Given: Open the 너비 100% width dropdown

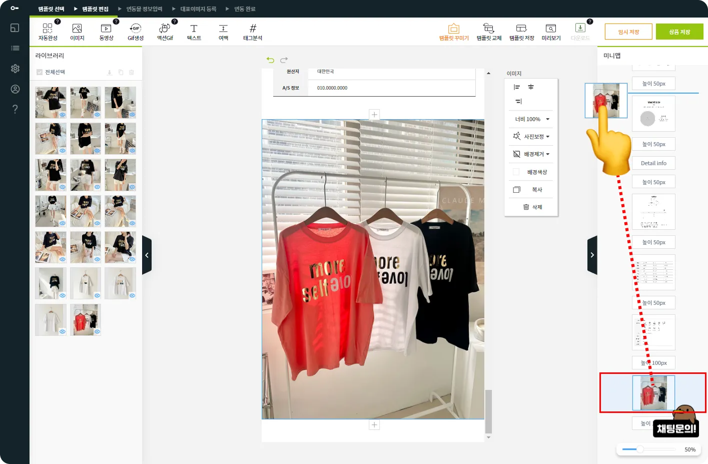Looking at the screenshot, I should 531,119.
